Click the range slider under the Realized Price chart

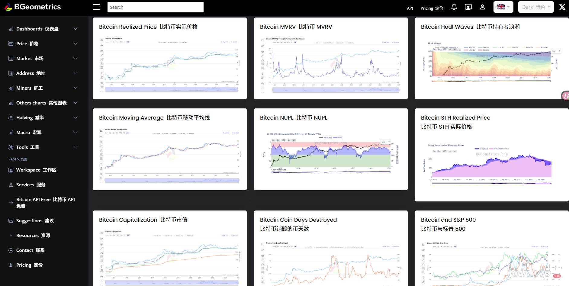click(x=172, y=90)
